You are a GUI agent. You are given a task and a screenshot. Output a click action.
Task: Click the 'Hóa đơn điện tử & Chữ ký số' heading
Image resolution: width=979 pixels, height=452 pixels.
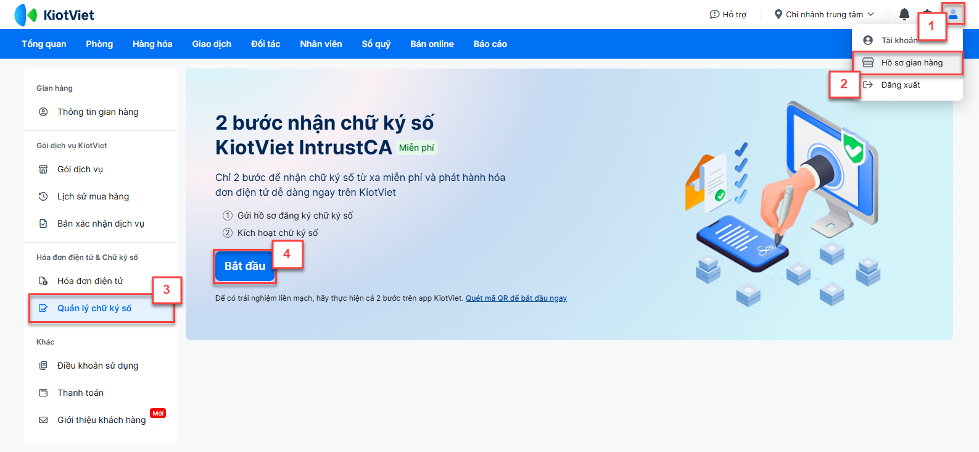point(87,257)
